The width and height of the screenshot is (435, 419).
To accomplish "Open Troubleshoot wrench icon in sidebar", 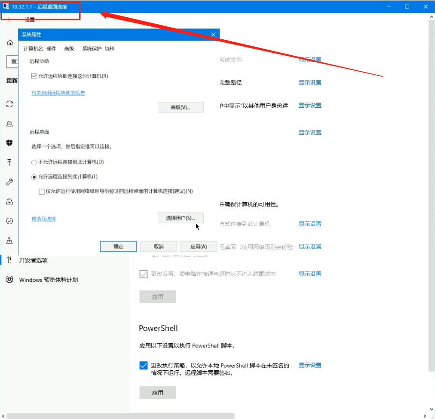I will pyautogui.click(x=9, y=182).
